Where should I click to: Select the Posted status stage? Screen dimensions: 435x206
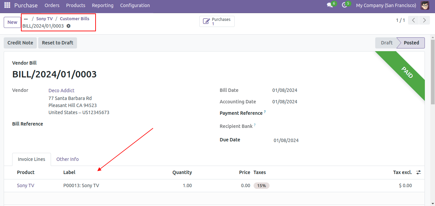coord(411,43)
